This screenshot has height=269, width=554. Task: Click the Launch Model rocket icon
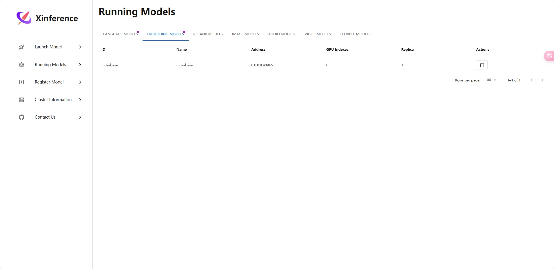(x=21, y=47)
